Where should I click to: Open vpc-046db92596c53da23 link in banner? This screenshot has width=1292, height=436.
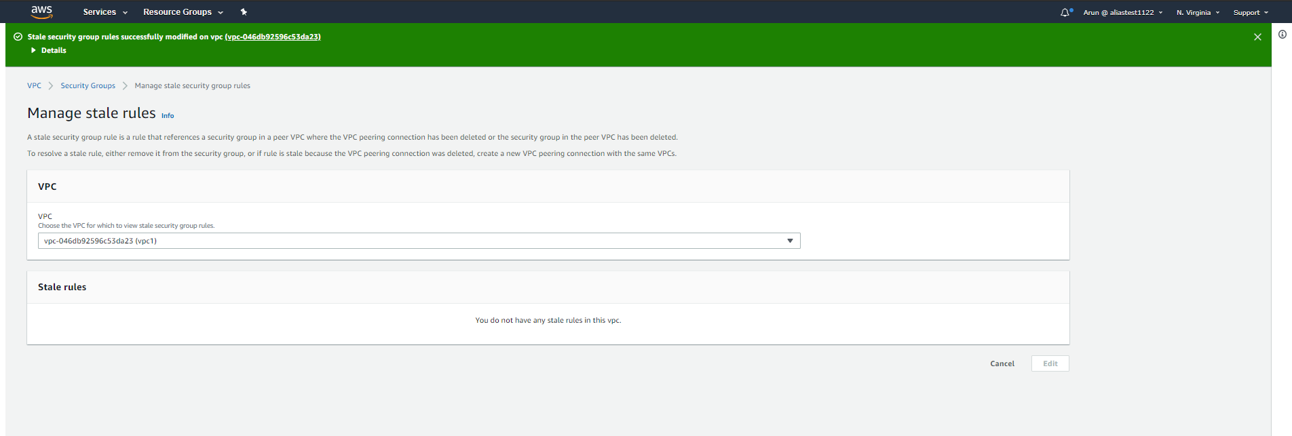tap(273, 37)
